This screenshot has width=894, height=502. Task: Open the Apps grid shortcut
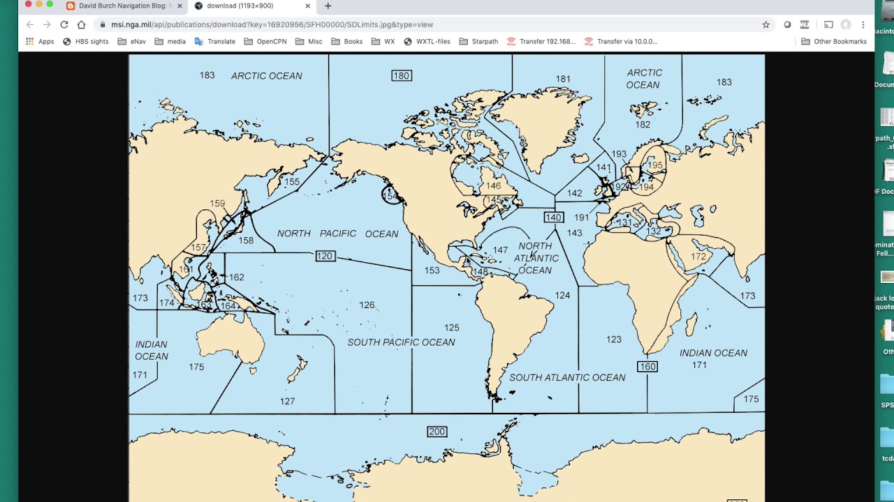pos(40,41)
